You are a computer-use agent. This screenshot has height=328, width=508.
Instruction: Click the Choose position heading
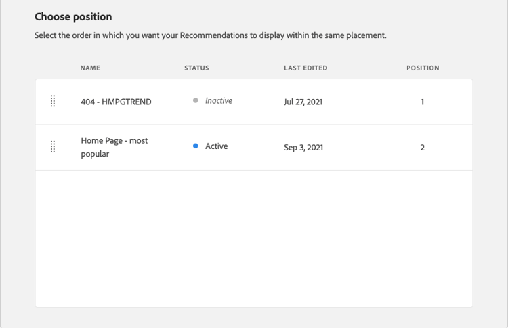73,16
